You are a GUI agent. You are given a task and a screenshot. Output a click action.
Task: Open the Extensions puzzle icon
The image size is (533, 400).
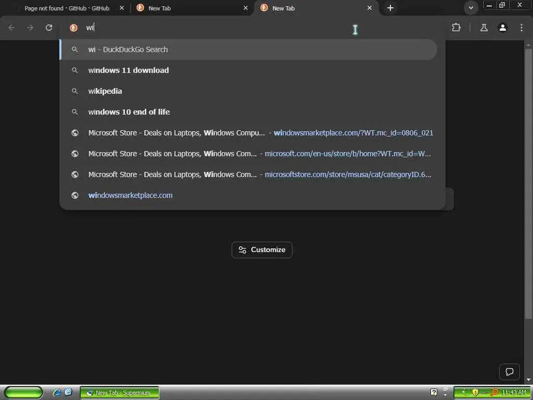[x=456, y=28]
